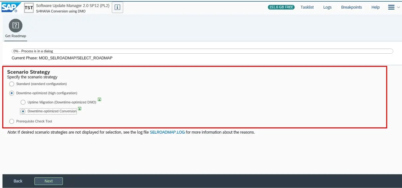Click the SAP logo
This screenshot has width=402, height=188.
11,7
